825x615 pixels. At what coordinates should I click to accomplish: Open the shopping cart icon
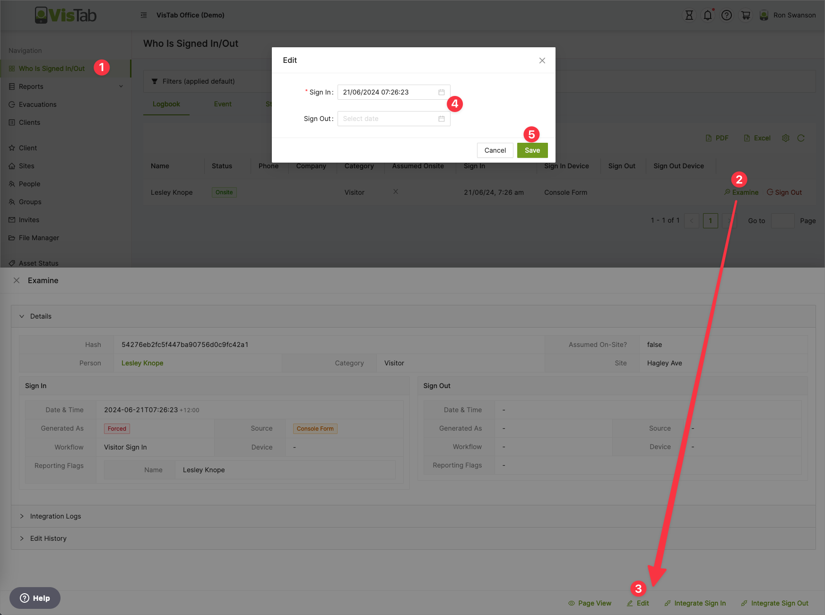click(x=746, y=15)
